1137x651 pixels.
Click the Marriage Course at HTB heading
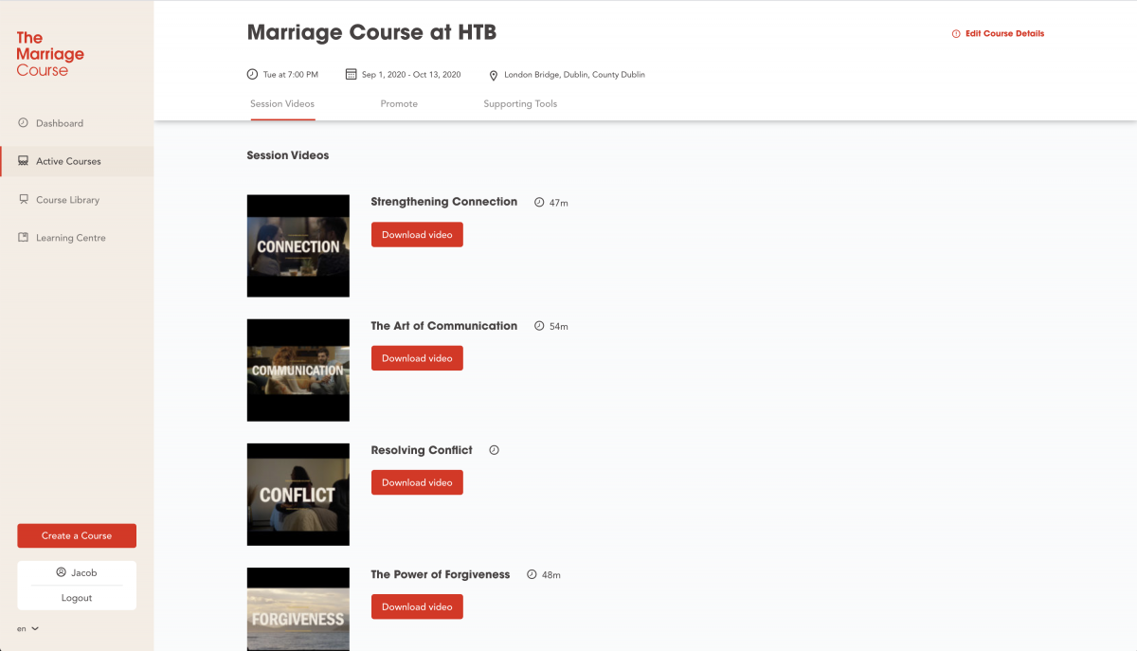coord(371,33)
